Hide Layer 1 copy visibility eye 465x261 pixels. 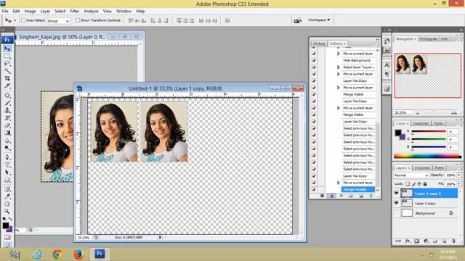point(396,203)
